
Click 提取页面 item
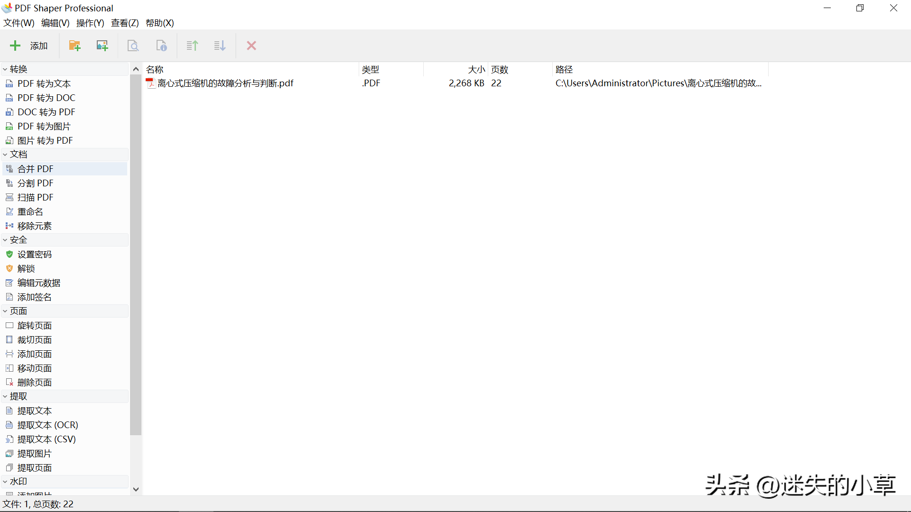65,467
